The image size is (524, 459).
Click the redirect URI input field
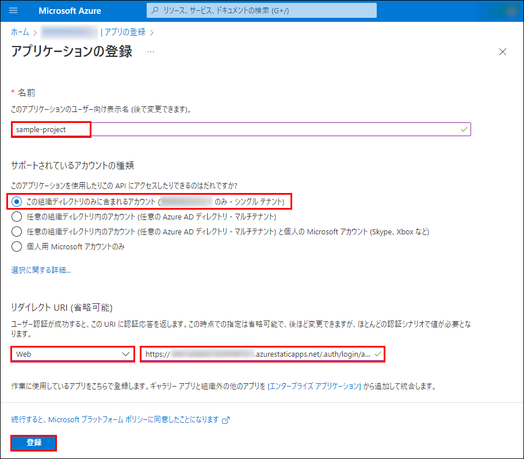[262, 354]
